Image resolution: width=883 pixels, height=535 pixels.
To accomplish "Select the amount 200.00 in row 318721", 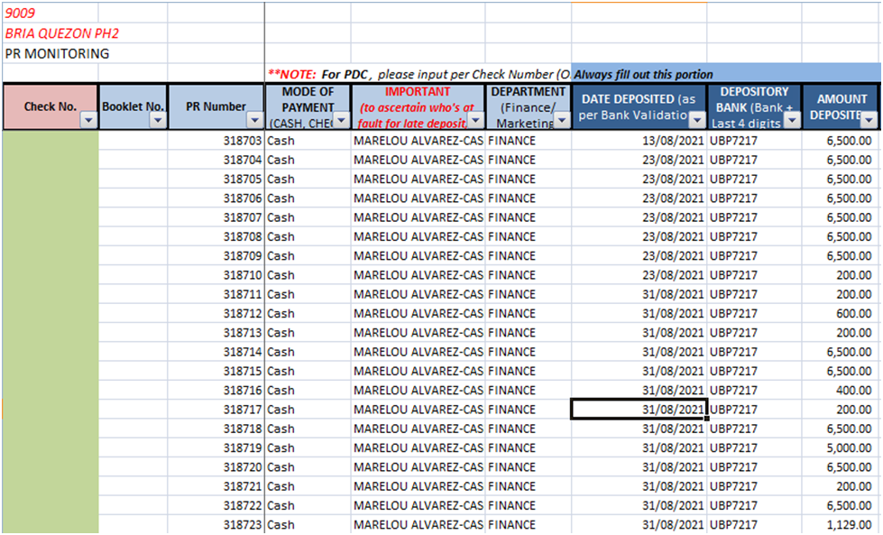I will [840, 486].
